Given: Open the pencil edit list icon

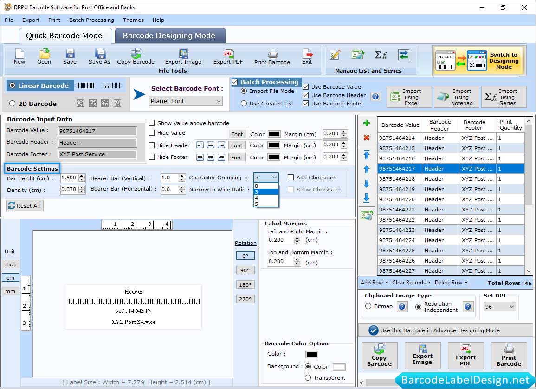Looking at the screenshot, I should tap(335, 55).
